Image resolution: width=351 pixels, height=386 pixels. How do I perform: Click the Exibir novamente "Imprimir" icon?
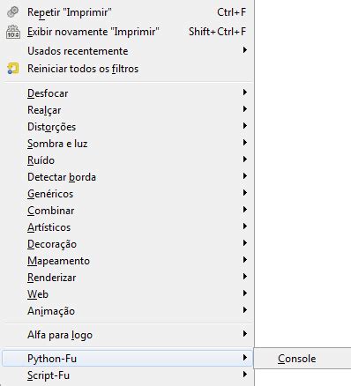click(13, 32)
